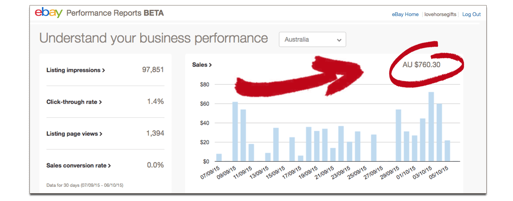Open the Sales report chevron
The width and height of the screenshot is (513, 201).
point(202,65)
